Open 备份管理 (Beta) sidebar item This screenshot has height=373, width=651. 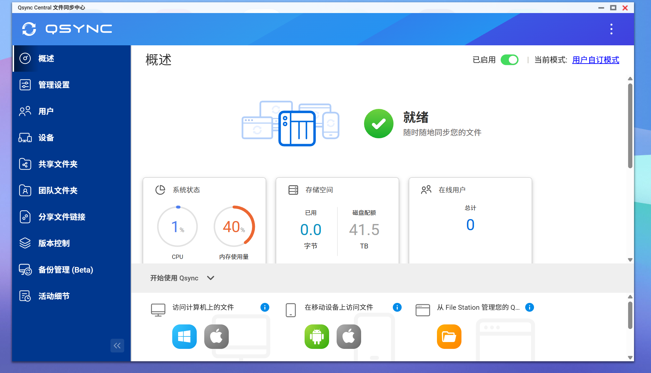65,270
